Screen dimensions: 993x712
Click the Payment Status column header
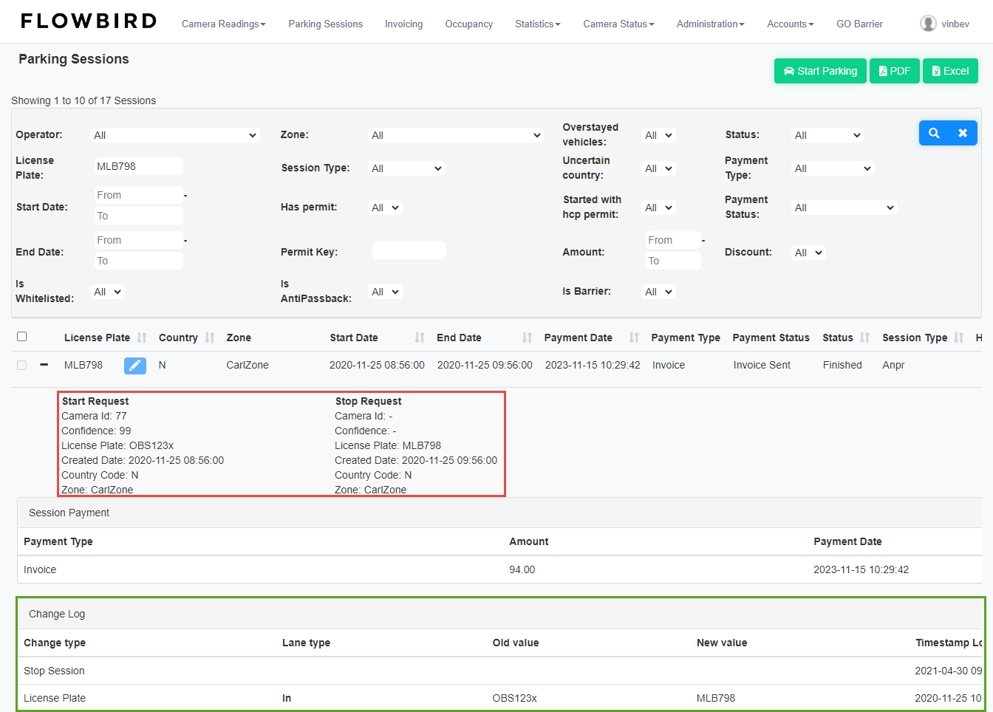pyautogui.click(x=771, y=338)
